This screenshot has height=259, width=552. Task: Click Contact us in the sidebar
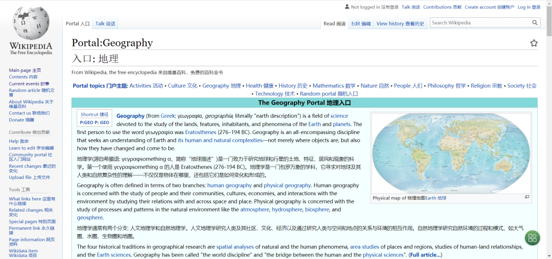tap(29, 113)
